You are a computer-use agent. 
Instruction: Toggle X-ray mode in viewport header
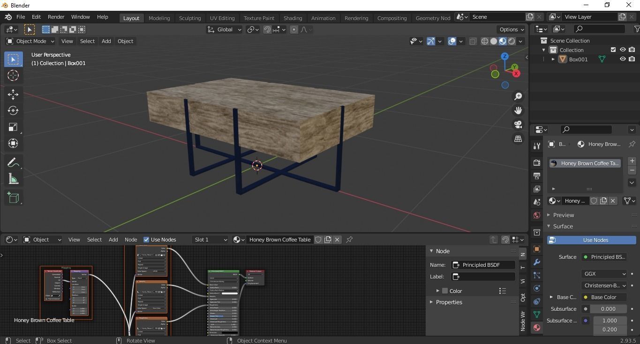point(473,41)
